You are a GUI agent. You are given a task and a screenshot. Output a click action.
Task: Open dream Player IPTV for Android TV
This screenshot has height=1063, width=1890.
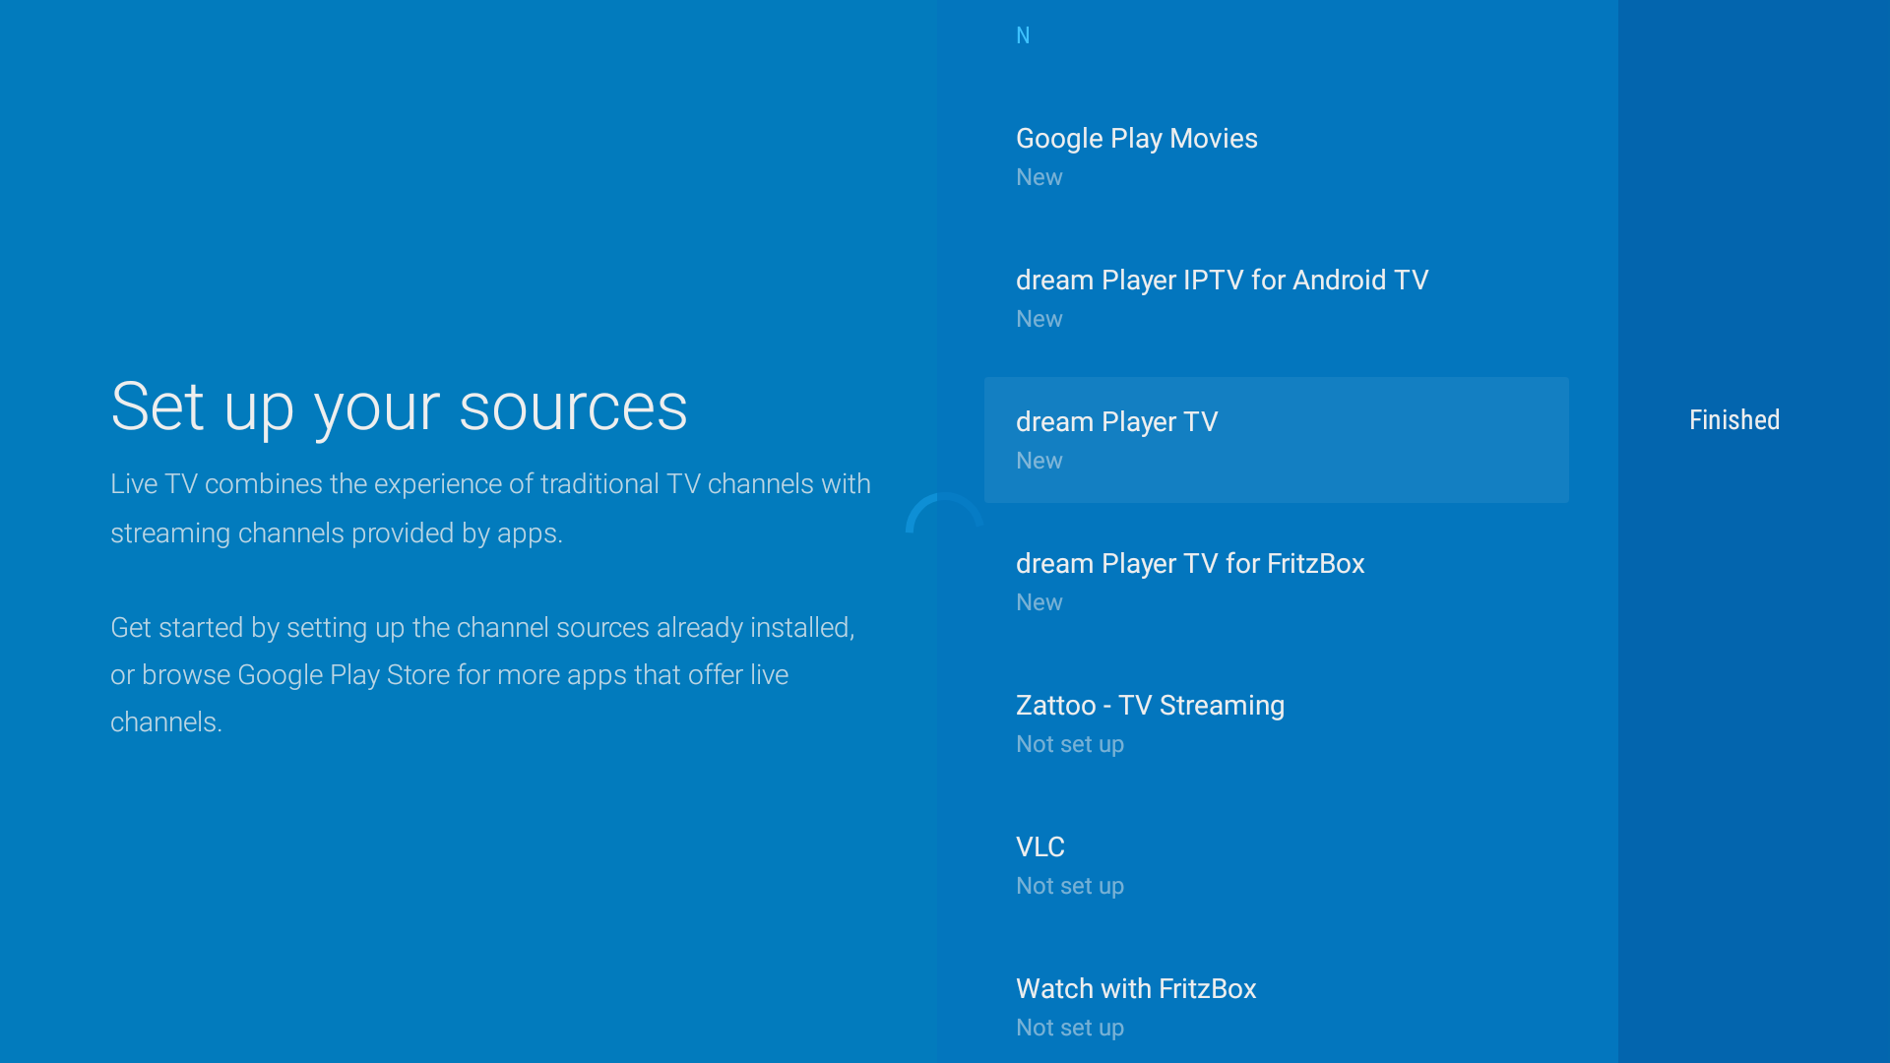coord(1277,298)
